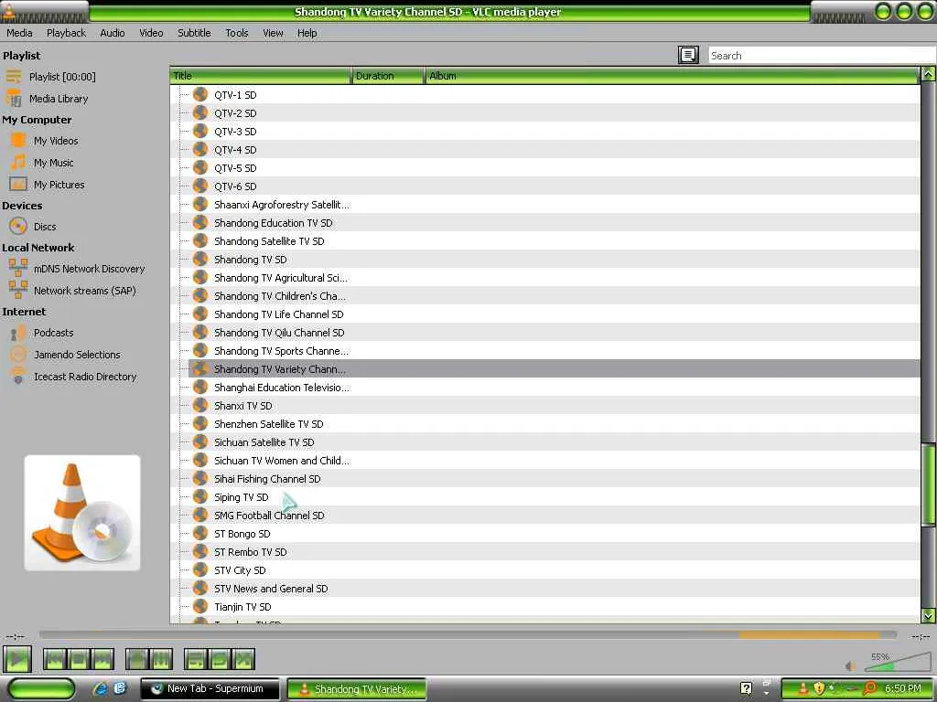
Task: Open the Subtitle menu
Action: point(194,33)
